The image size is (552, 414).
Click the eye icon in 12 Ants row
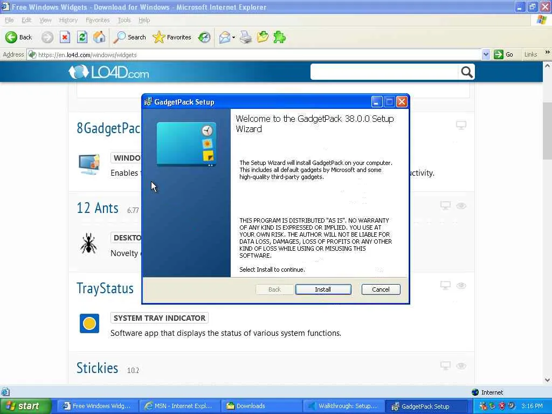click(x=461, y=205)
